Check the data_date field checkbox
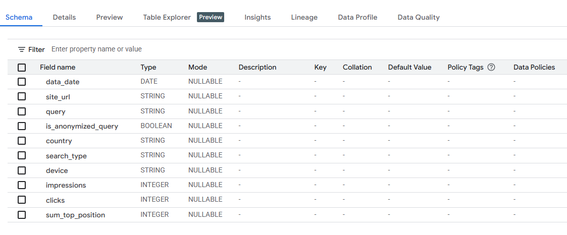The width and height of the screenshot is (567, 235). pyautogui.click(x=22, y=82)
